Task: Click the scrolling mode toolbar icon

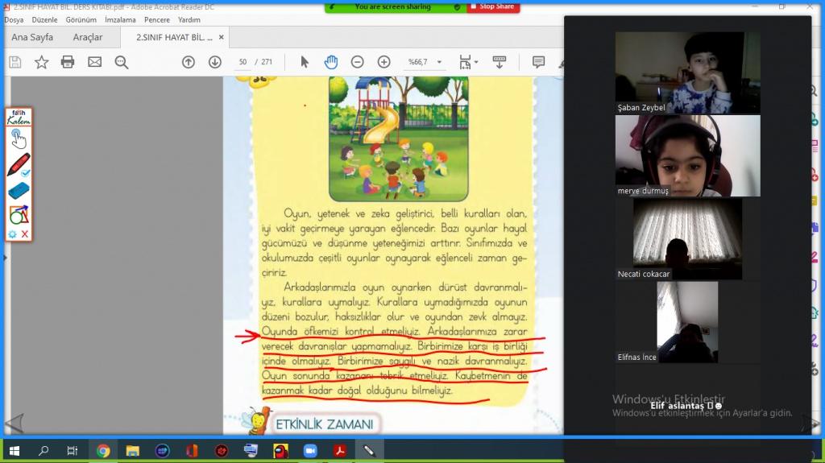Action: click(500, 62)
